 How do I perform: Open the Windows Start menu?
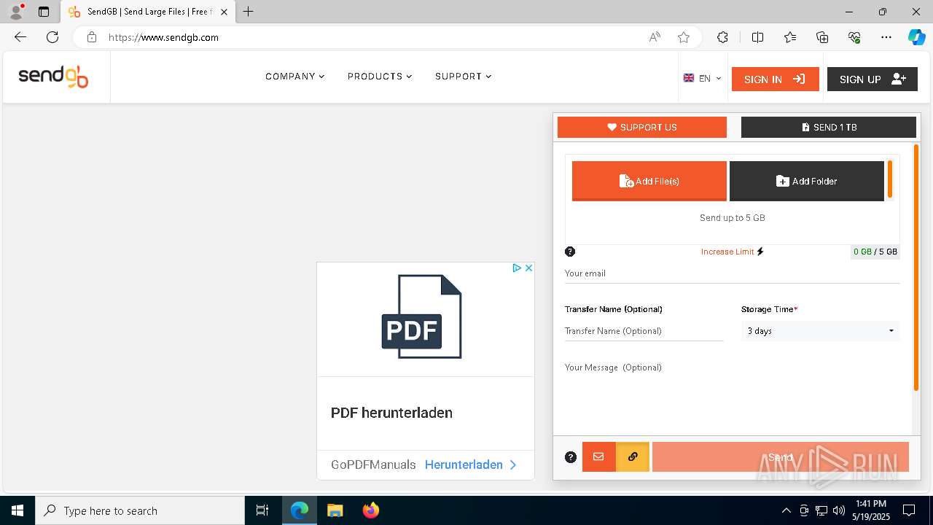[x=17, y=510]
